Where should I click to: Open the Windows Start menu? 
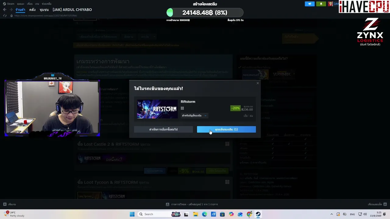coord(132,214)
